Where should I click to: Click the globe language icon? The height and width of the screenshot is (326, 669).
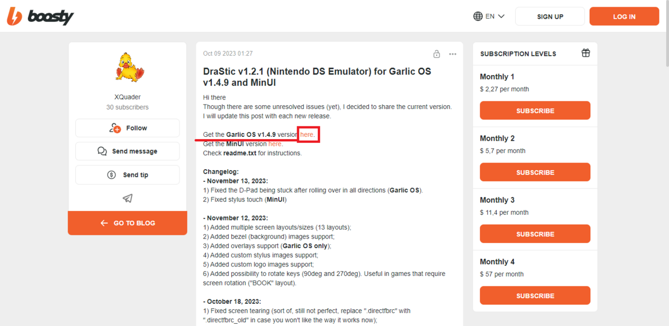(x=478, y=17)
